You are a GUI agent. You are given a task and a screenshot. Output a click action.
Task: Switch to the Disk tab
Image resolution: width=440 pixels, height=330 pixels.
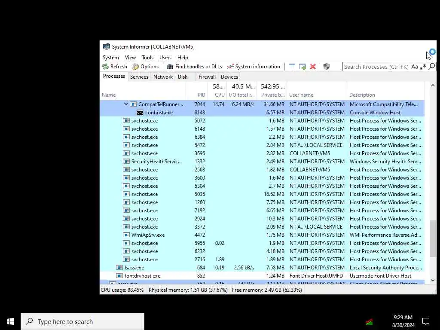pyautogui.click(x=183, y=77)
